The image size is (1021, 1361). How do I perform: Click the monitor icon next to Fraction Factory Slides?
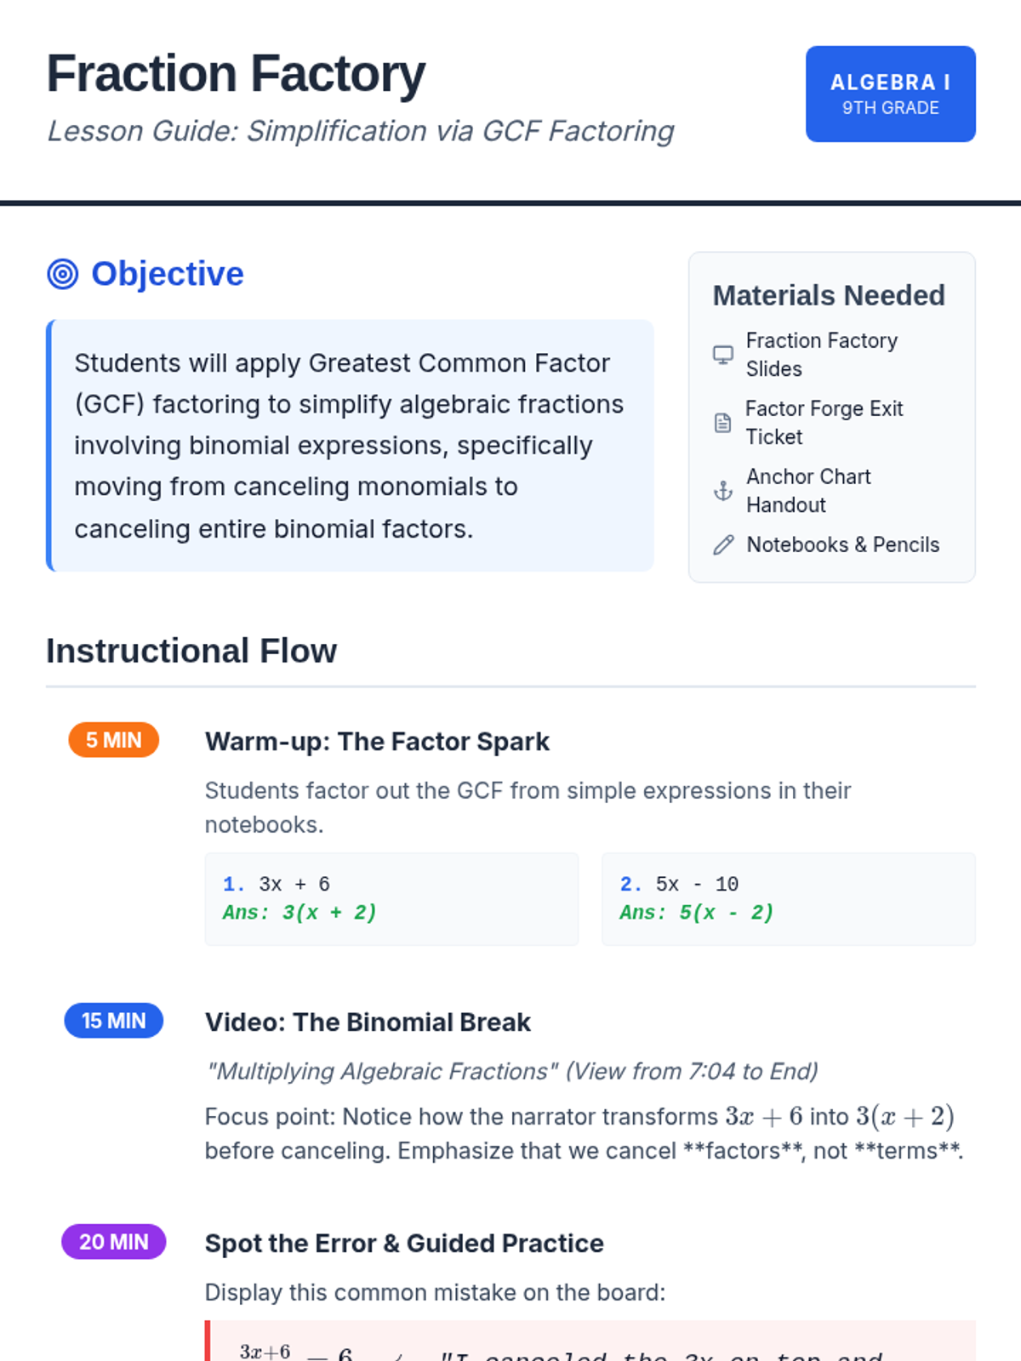click(722, 355)
